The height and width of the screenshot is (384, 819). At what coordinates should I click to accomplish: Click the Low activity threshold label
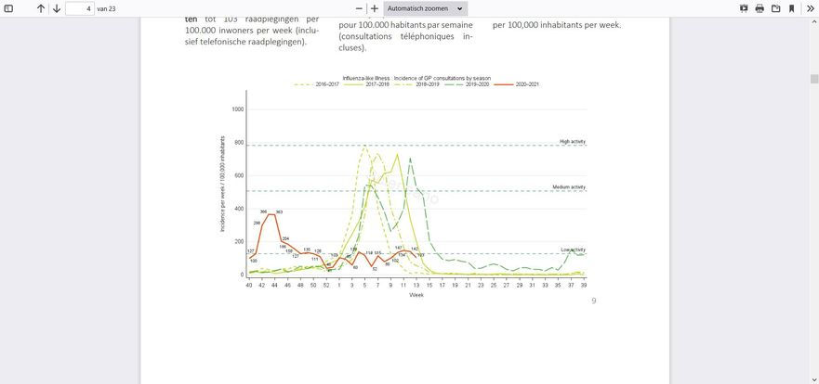pyautogui.click(x=573, y=250)
